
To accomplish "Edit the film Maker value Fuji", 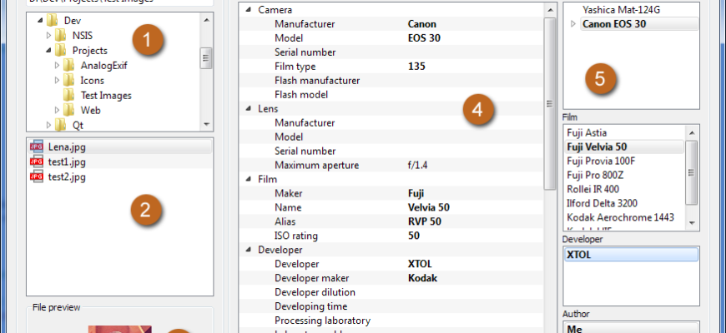I will [416, 193].
